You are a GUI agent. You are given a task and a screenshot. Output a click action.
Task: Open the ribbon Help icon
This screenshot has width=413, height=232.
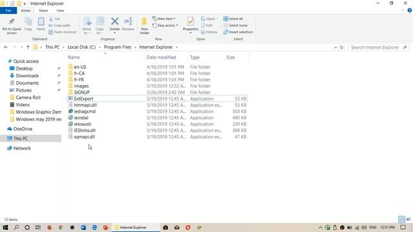(409, 10)
